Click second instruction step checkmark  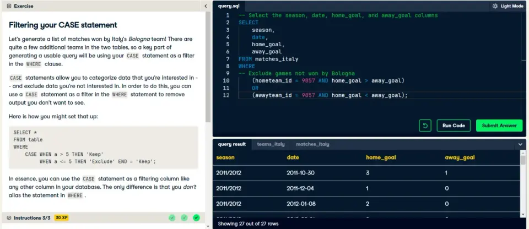coord(184,218)
